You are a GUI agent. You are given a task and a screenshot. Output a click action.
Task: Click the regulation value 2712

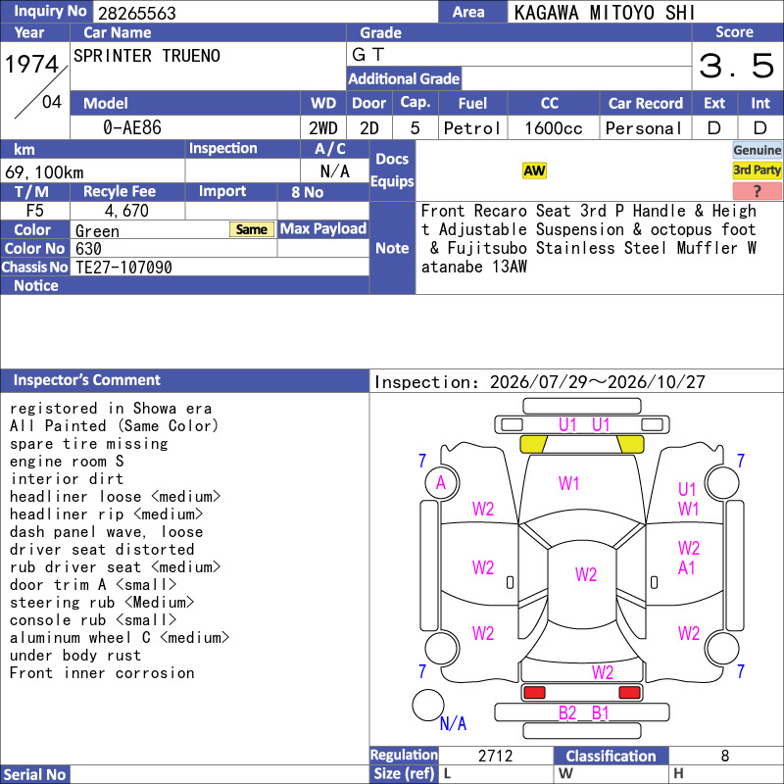tap(495, 756)
